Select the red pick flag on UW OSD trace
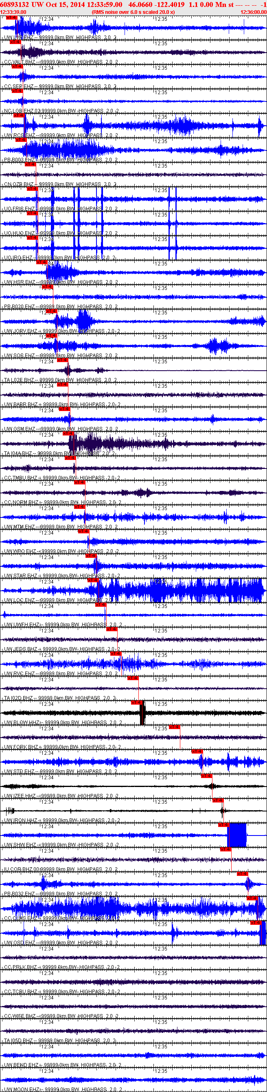Viewport: 267px width, 1092px height. (x=256, y=923)
